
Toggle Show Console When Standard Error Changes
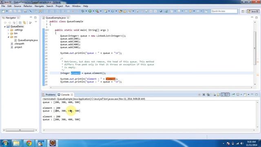click(228, 95)
